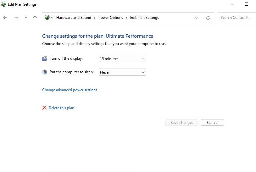Click the sleep moon icon
Image resolution: width=256 pixels, height=172 pixels.
point(45,72)
